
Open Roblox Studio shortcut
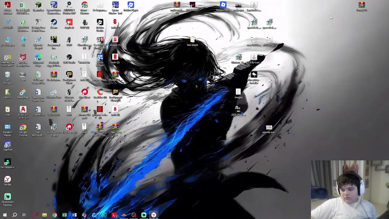[100, 25]
